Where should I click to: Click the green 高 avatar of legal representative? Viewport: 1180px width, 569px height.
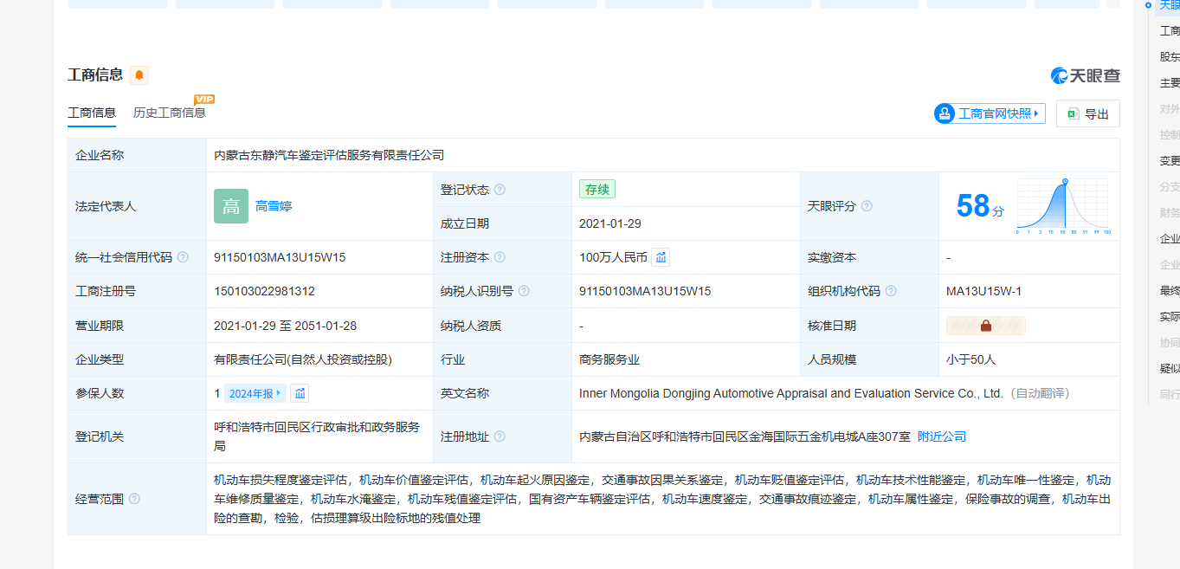[231, 206]
